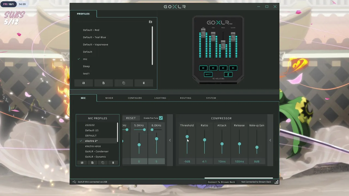Go to the Routing tab
The width and height of the screenshot is (349, 196).
[x=186, y=98]
